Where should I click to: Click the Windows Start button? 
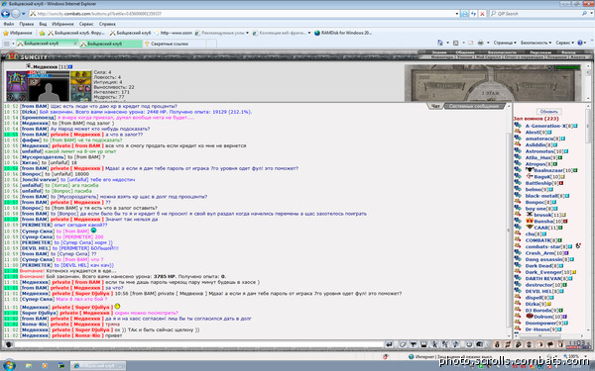(x=8, y=366)
